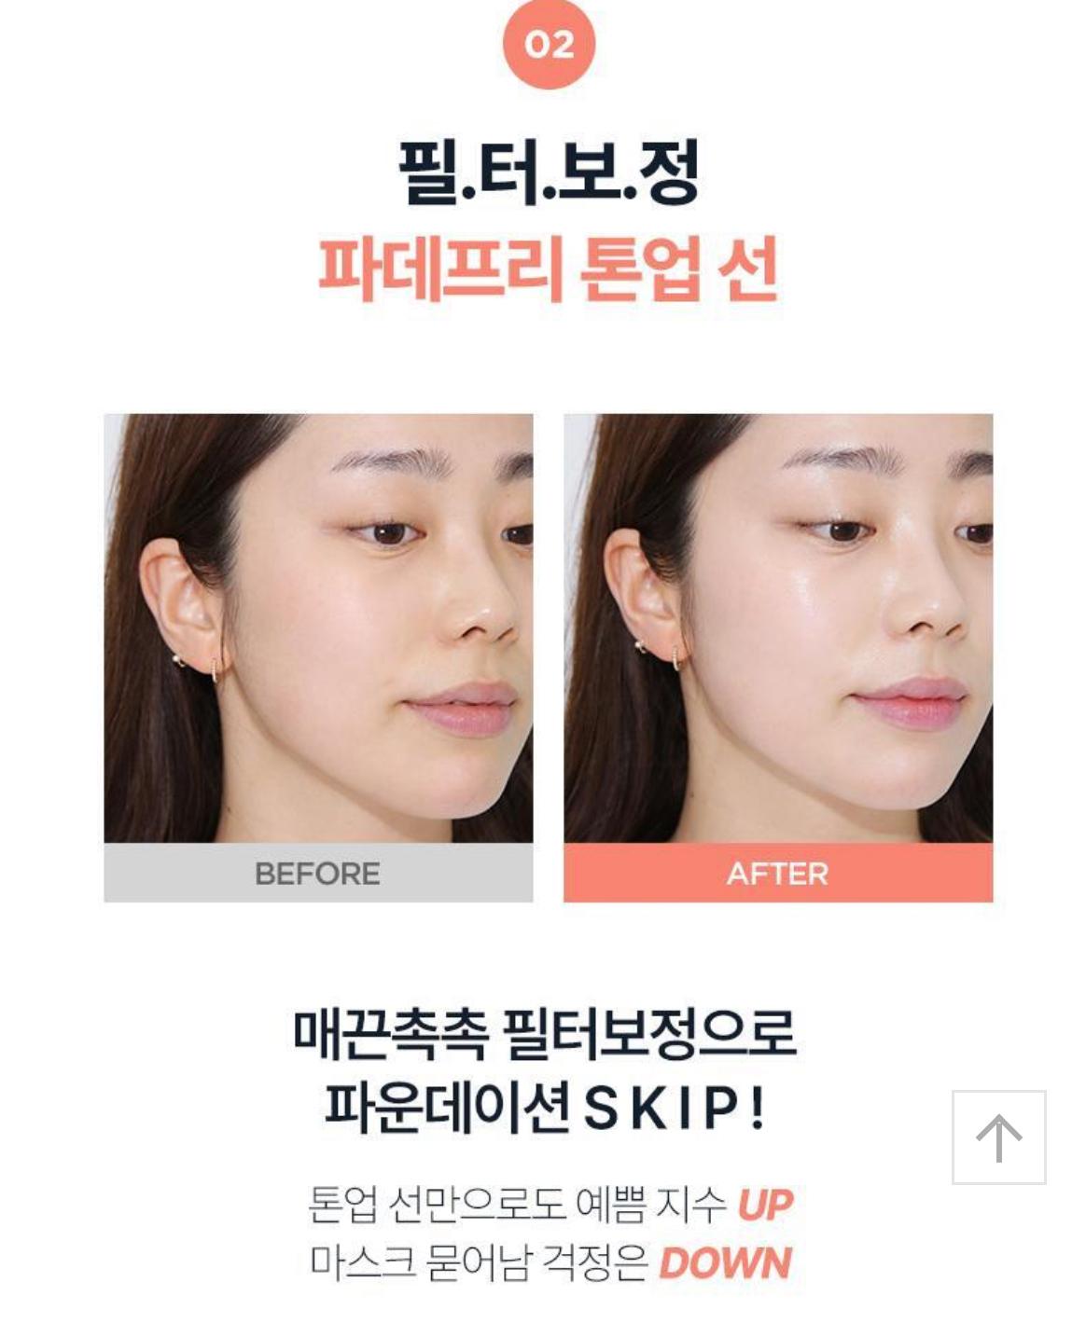Click the orange 02 circle badge
Image resolution: width=1086 pixels, height=1337 pixels.
(549, 44)
